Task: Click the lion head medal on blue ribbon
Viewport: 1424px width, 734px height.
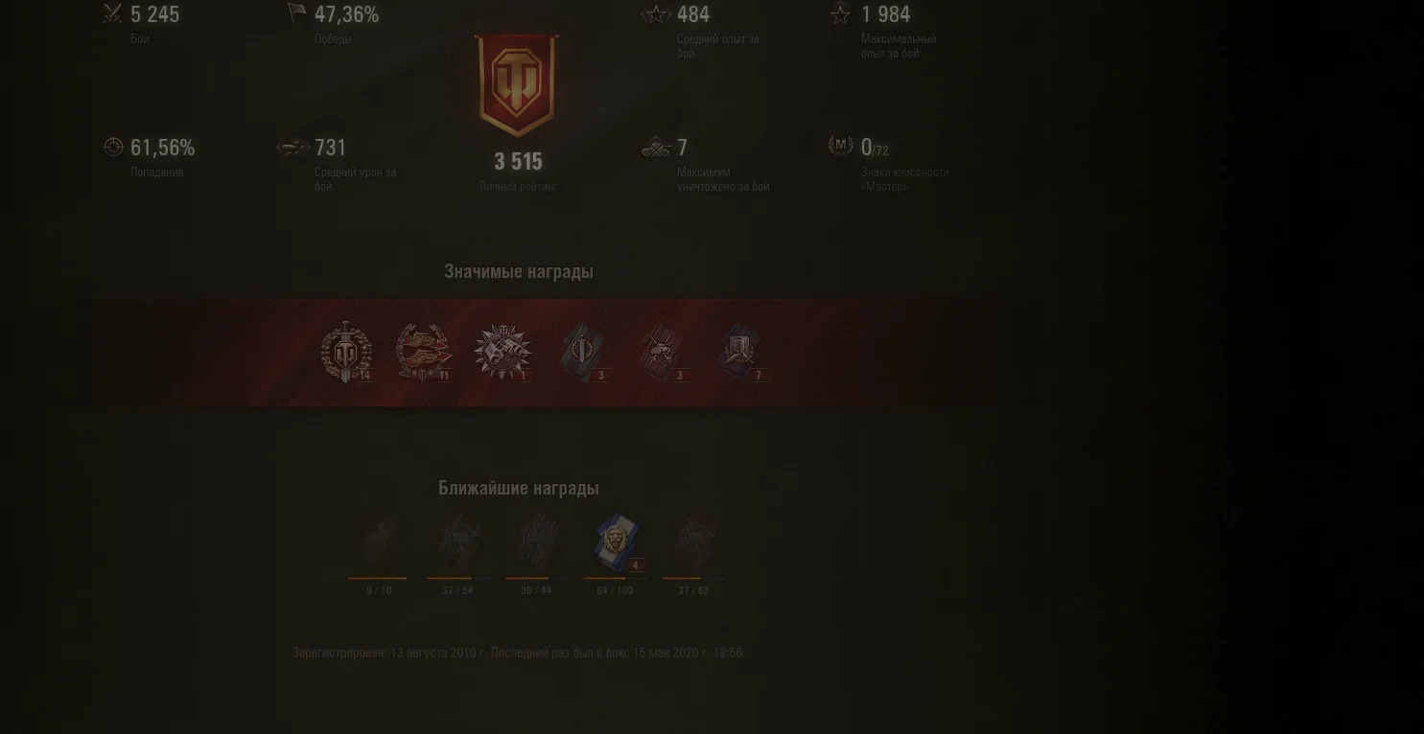Action: (616, 542)
